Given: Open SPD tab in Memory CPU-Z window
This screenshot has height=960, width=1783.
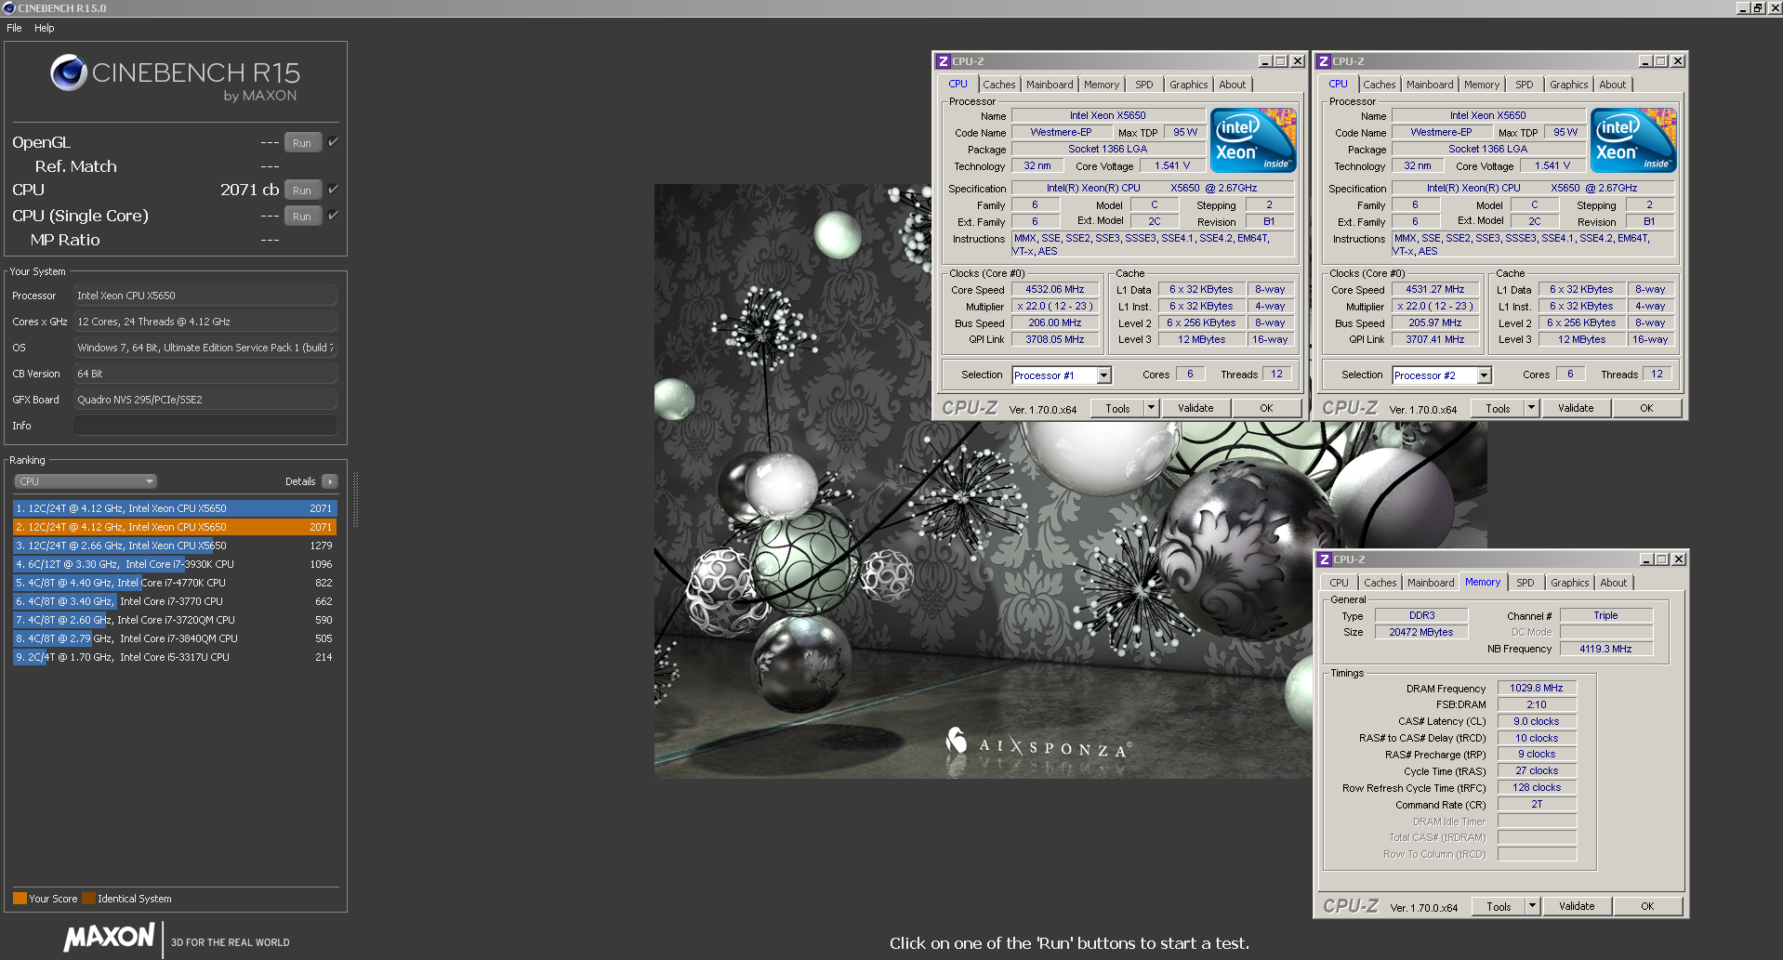Looking at the screenshot, I should click(1525, 583).
